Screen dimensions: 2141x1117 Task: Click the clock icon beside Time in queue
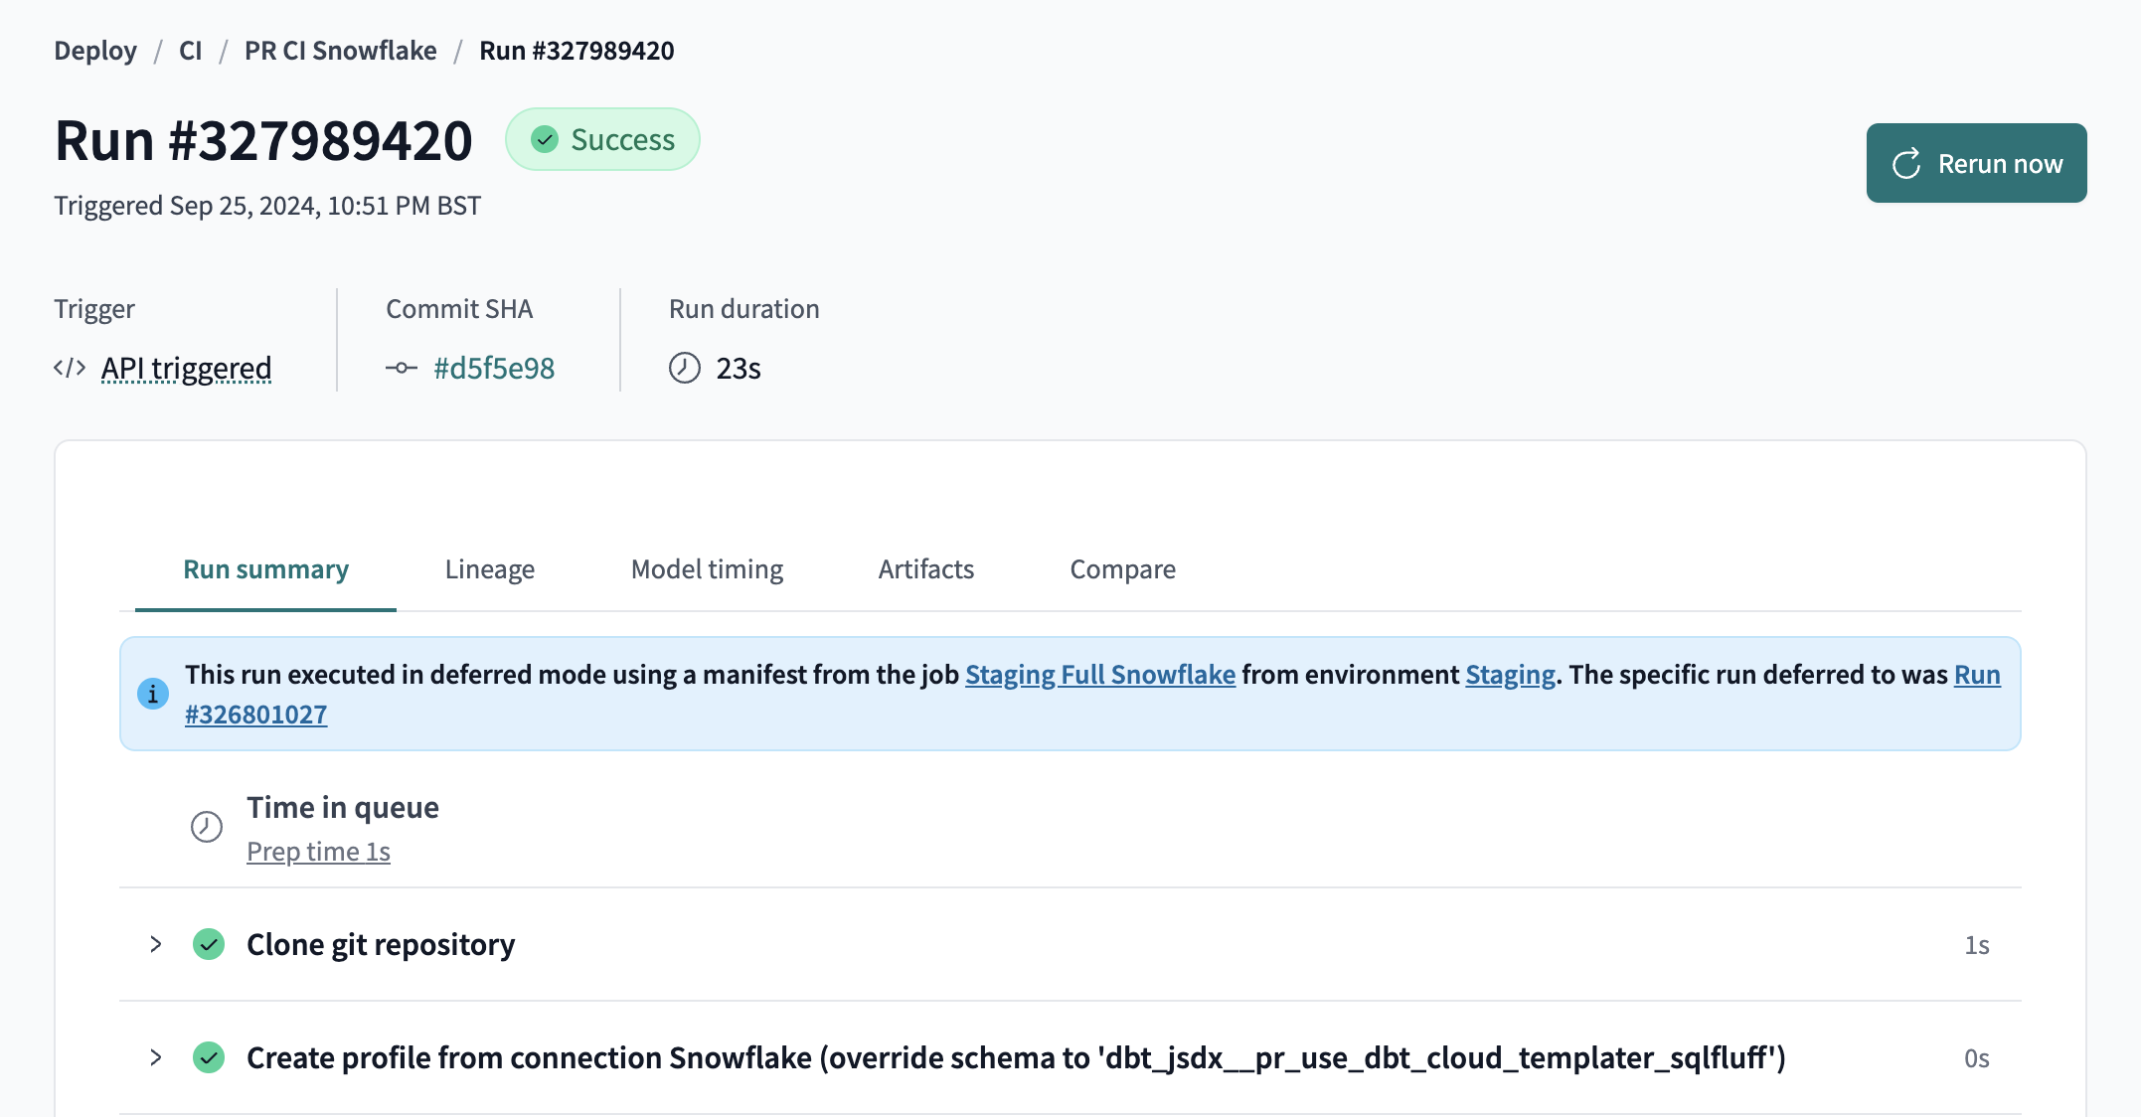207,826
